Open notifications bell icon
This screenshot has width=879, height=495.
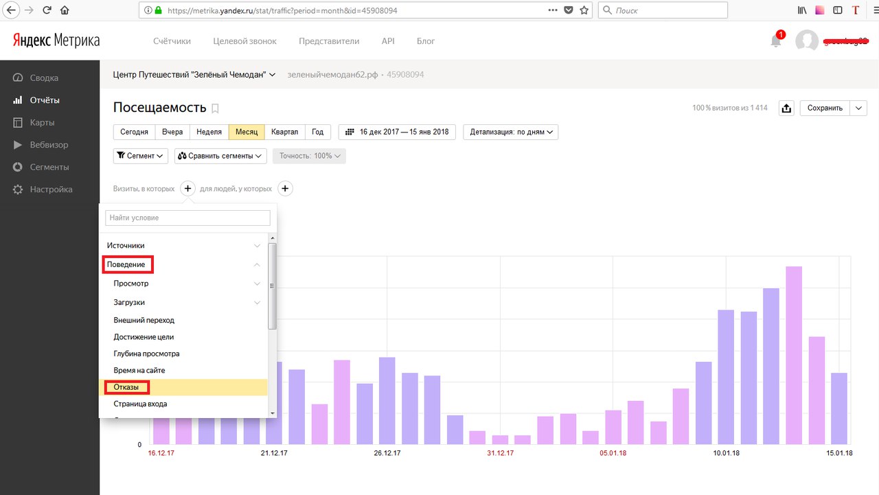point(776,41)
